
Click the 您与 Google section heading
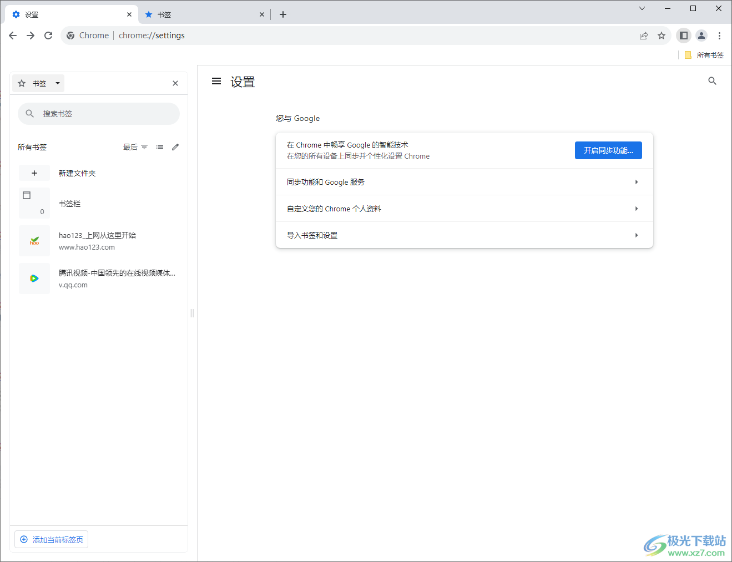click(x=297, y=118)
